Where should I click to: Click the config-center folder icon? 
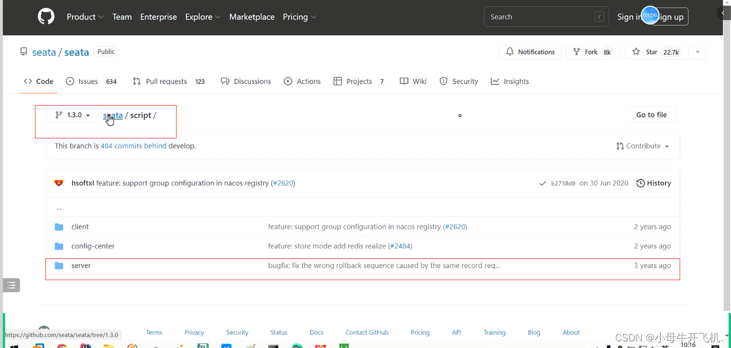tap(59, 246)
